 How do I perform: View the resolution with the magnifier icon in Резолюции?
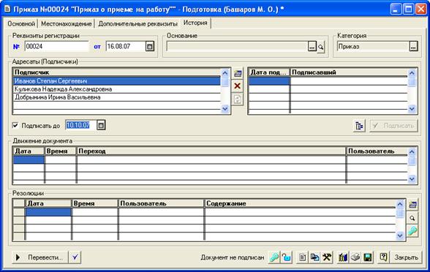(x=412, y=218)
